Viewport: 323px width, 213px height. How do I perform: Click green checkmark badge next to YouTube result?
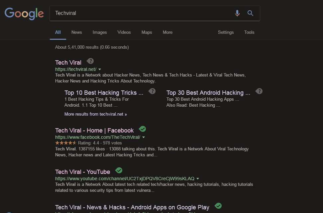tap(119, 170)
